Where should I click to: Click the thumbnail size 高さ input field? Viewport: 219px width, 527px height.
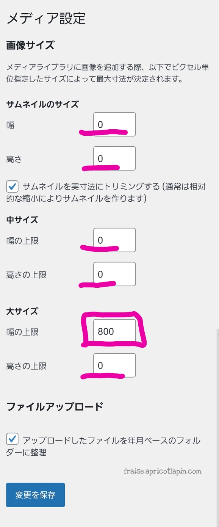114,158
